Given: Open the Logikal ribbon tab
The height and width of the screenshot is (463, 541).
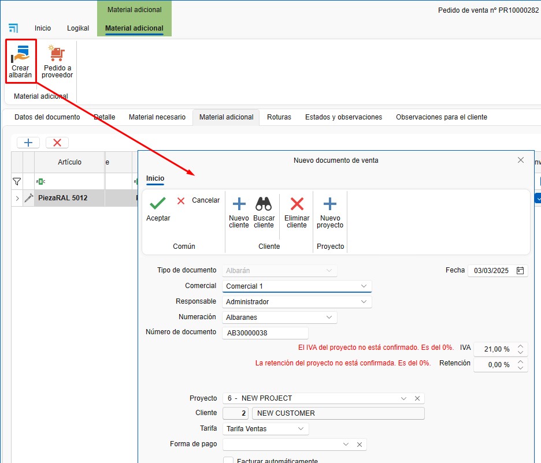Looking at the screenshot, I should tap(78, 28).
